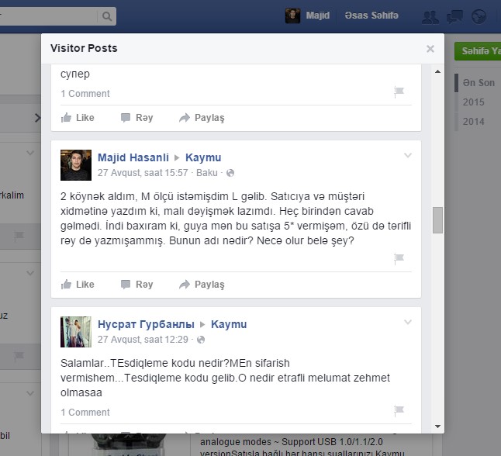Click Paylaş on the супер post
Viewport: 501px width, 456px height.
coord(202,118)
